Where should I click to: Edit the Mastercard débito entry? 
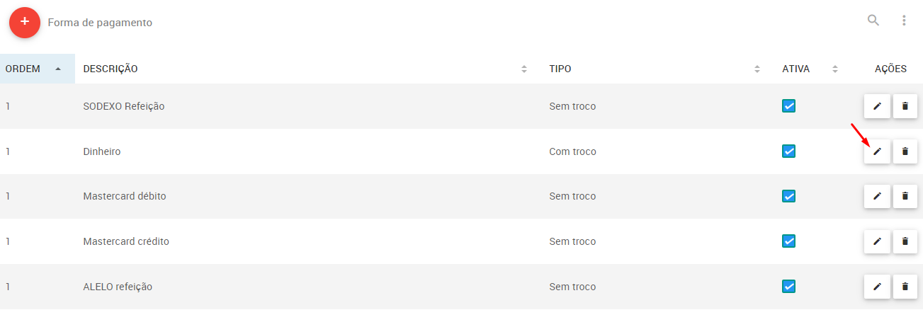(877, 196)
